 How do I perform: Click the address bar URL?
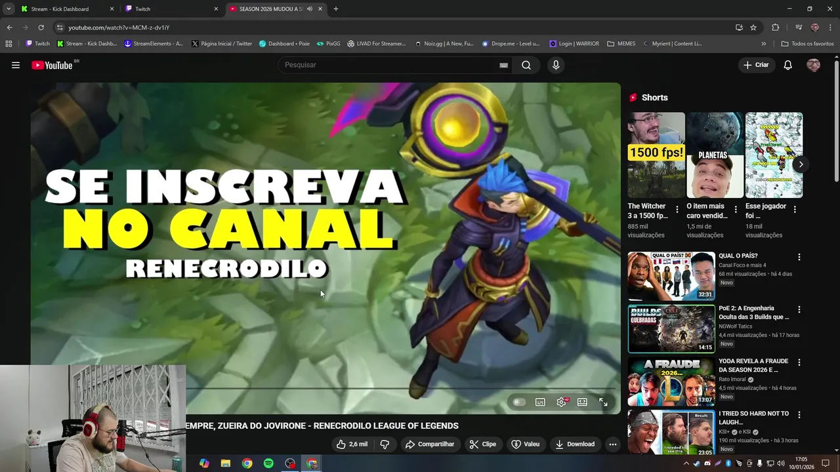(x=119, y=28)
